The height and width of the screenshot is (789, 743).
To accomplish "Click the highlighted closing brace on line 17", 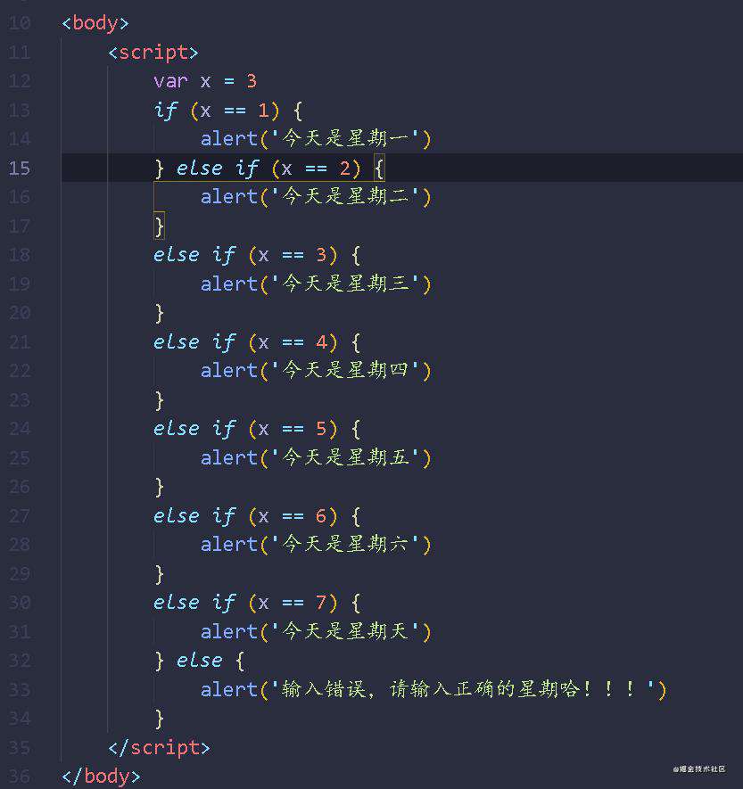I will pos(159,226).
